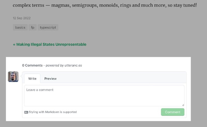
Task: Filter posts by the basics tag
Action: pos(20,27)
